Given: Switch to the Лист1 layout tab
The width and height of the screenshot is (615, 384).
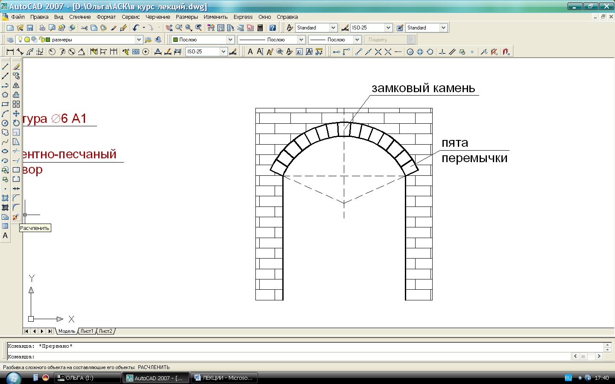Looking at the screenshot, I should pyautogui.click(x=87, y=331).
